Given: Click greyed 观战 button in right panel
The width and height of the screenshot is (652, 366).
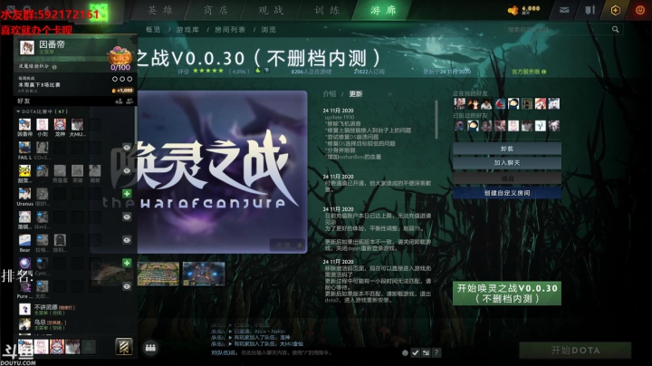Looking at the screenshot, I should coord(507,178).
